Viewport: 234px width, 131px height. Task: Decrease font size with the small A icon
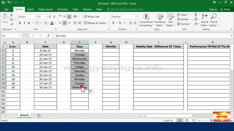[54, 17]
